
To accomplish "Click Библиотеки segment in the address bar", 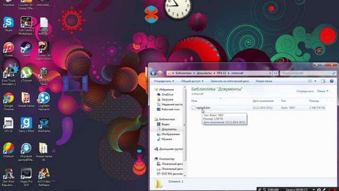I will coord(183,73).
